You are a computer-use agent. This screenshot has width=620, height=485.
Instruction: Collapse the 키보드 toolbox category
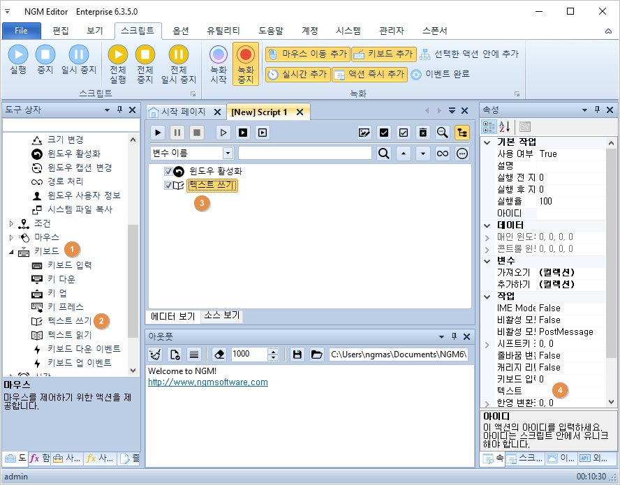click(11, 252)
